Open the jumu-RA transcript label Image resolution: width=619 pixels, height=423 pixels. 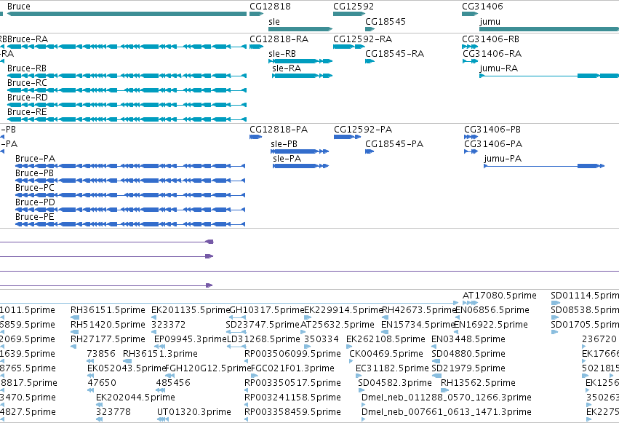pyautogui.click(x=498, y=68)
